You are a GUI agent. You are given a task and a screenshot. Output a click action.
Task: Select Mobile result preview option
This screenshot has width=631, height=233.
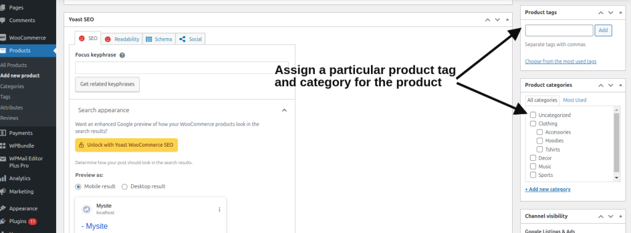click(78, 187)
